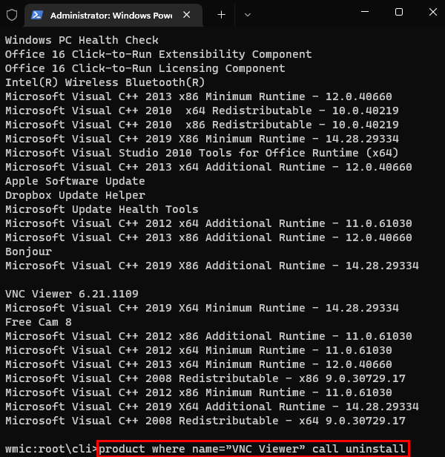Viewport: 445px width, 457px height.
Task: Click 'C++ 2012 x64 Minimum Runtime' line
Action: tap(199, 350)
